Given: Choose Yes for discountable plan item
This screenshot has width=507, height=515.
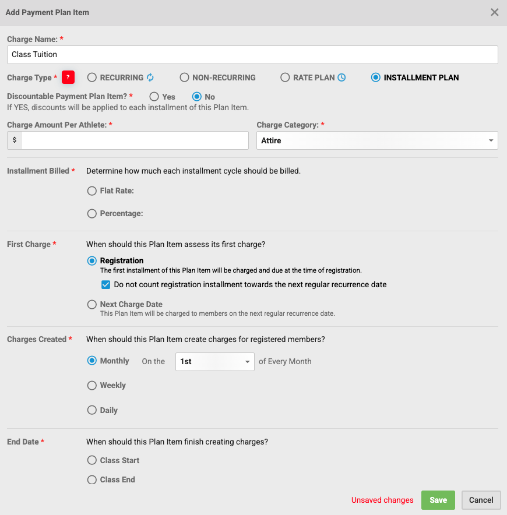Looking at the screenshot, I should click(154, 97).
